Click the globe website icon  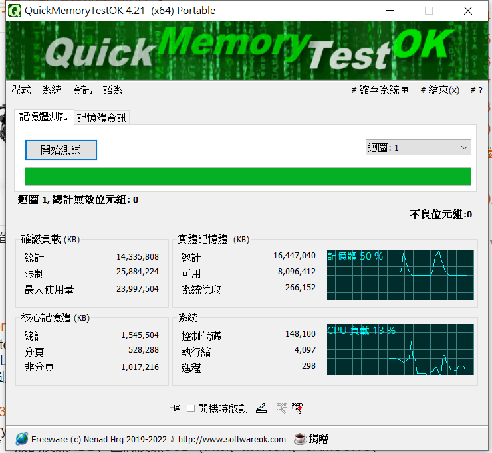point(22,439)
